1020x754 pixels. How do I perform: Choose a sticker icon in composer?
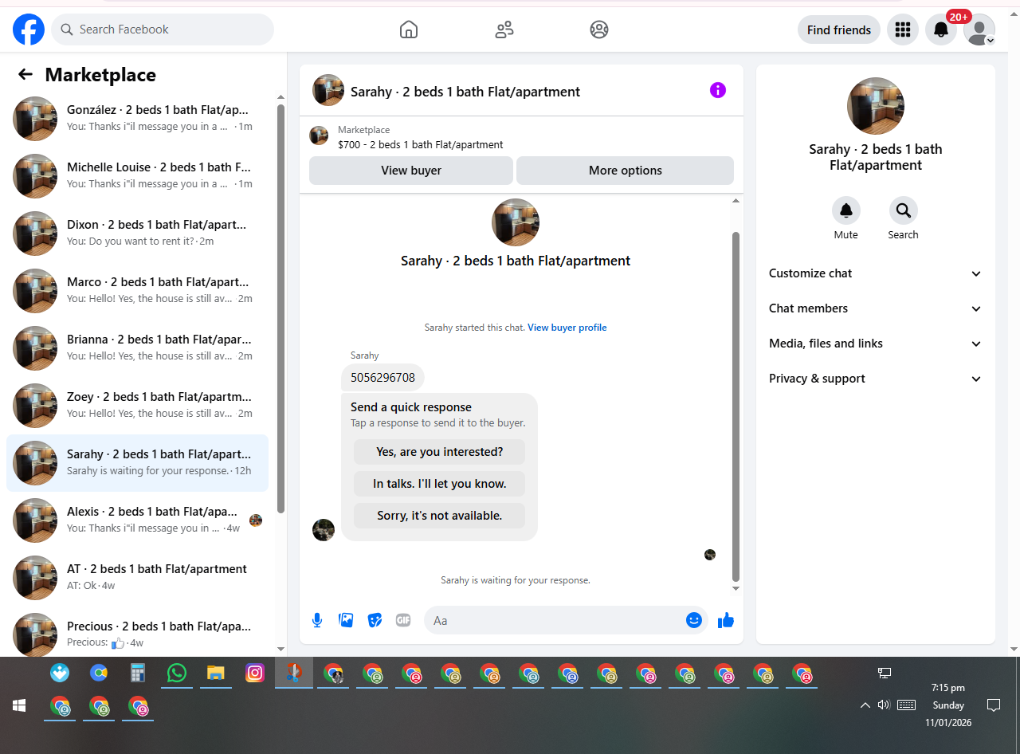point(375,620)
